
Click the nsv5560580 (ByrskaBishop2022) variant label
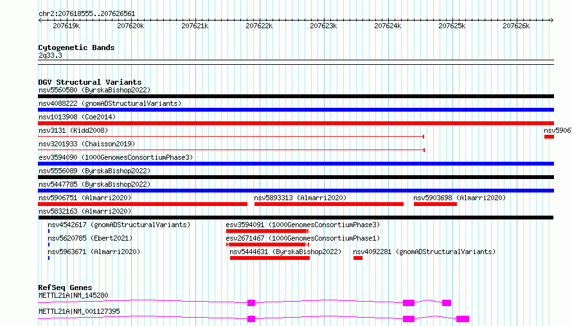pyautogui.click(x=94, y=90)
